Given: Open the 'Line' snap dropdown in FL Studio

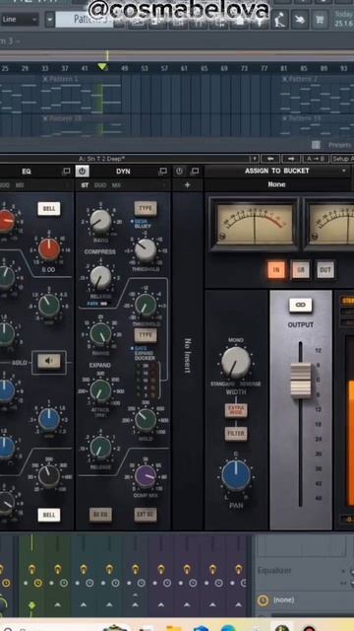Looking at the screenshot, I should coord(20,20).
